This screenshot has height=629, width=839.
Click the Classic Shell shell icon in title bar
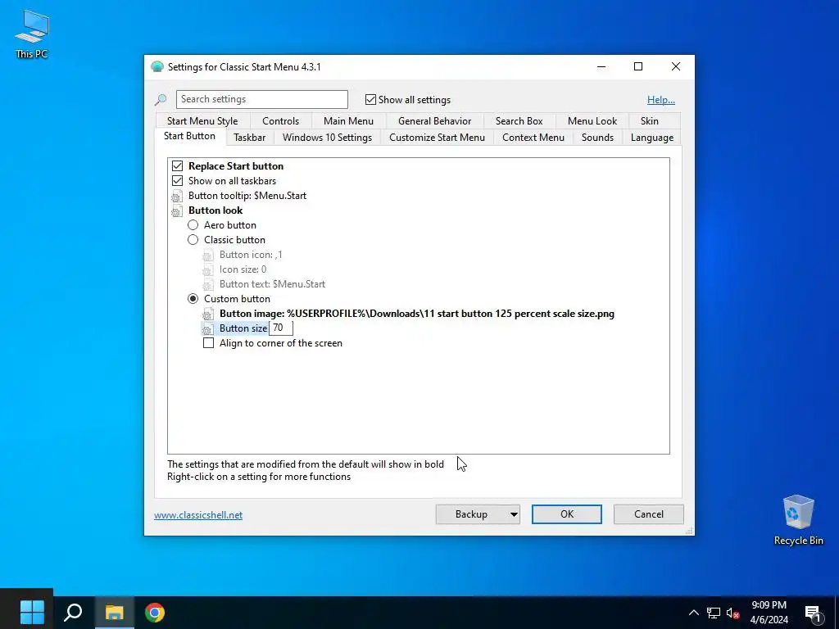pos(156,67)
